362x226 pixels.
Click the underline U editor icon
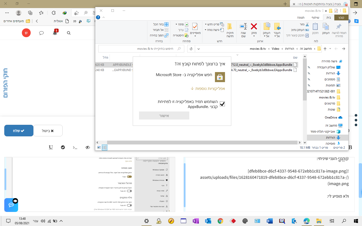pyautogui.click(x=51, y=147)
